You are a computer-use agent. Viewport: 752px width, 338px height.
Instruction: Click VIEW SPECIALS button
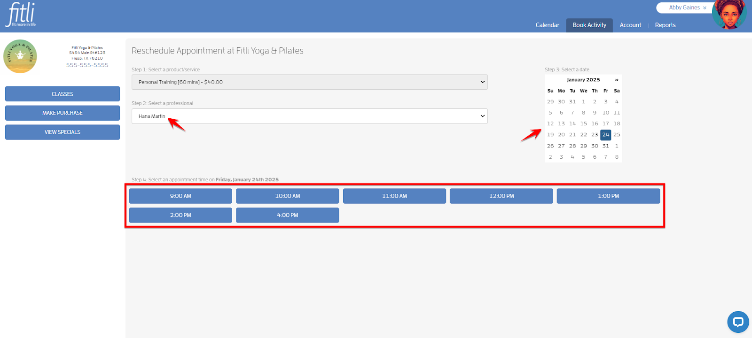pyautogui.click(x=63, y=132)
